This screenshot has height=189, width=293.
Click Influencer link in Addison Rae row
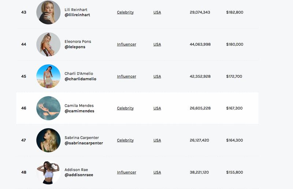click(126, 172)
